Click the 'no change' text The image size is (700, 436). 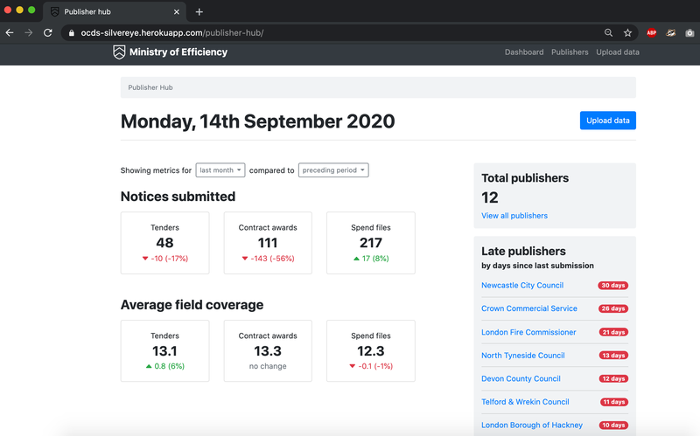click(x=268, y=366)
